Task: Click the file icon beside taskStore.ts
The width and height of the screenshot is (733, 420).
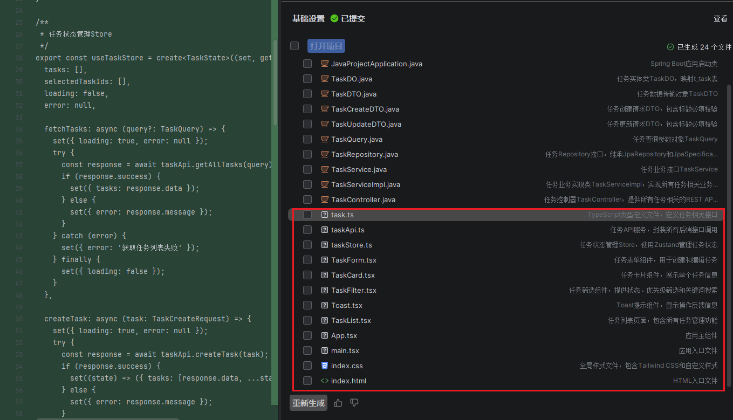Action: point(325,245)
